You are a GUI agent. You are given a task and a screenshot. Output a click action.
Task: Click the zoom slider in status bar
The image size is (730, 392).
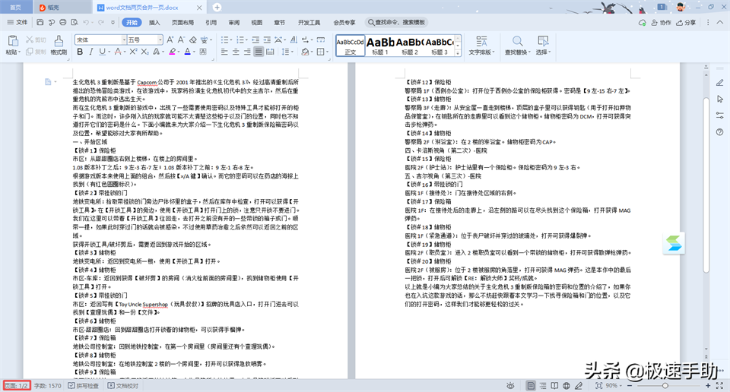click(x=665, y=386)
